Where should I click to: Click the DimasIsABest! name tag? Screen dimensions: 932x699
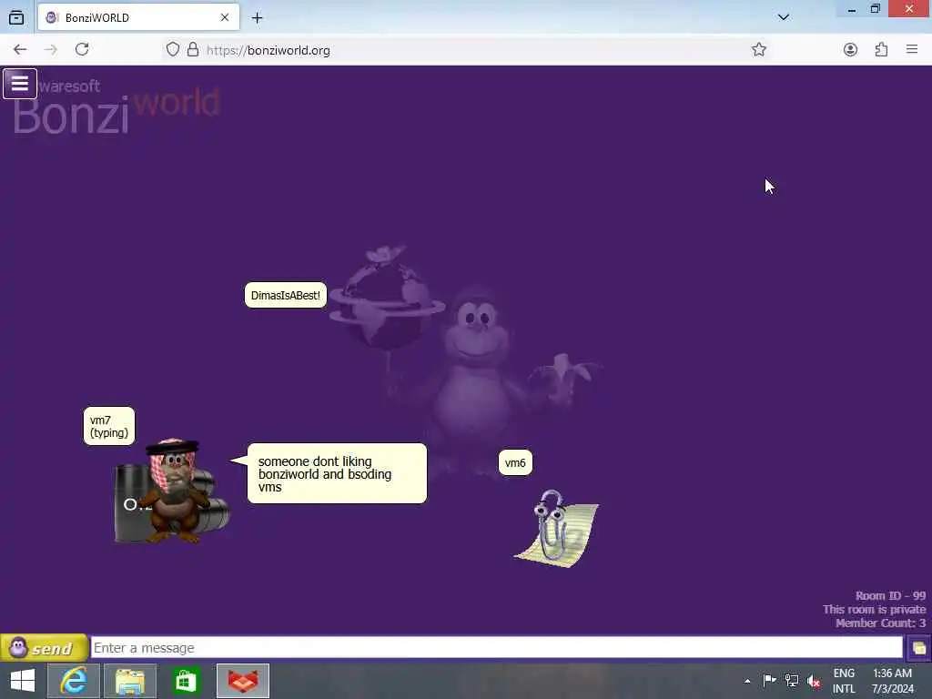click(x=286, y=296)
